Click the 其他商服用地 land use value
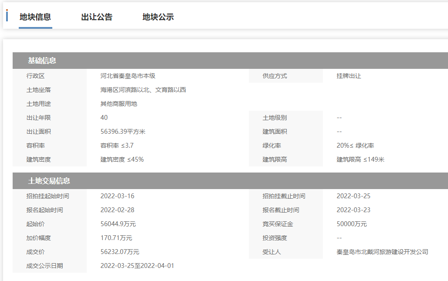The width and height of the screenshot is (448, 281). 119,104
